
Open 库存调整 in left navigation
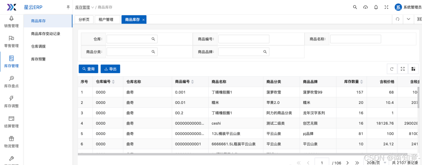[x=12, y=102]
